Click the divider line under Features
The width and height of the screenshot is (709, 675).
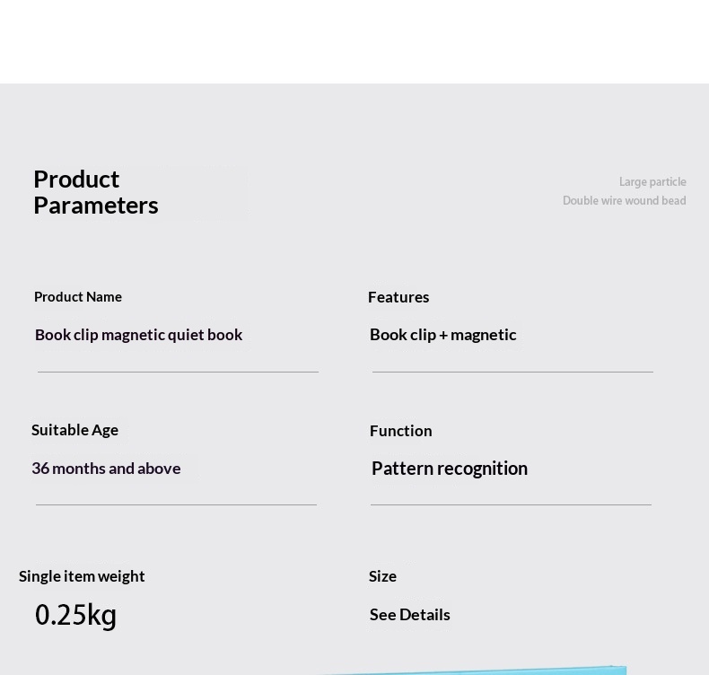[512, 373]
